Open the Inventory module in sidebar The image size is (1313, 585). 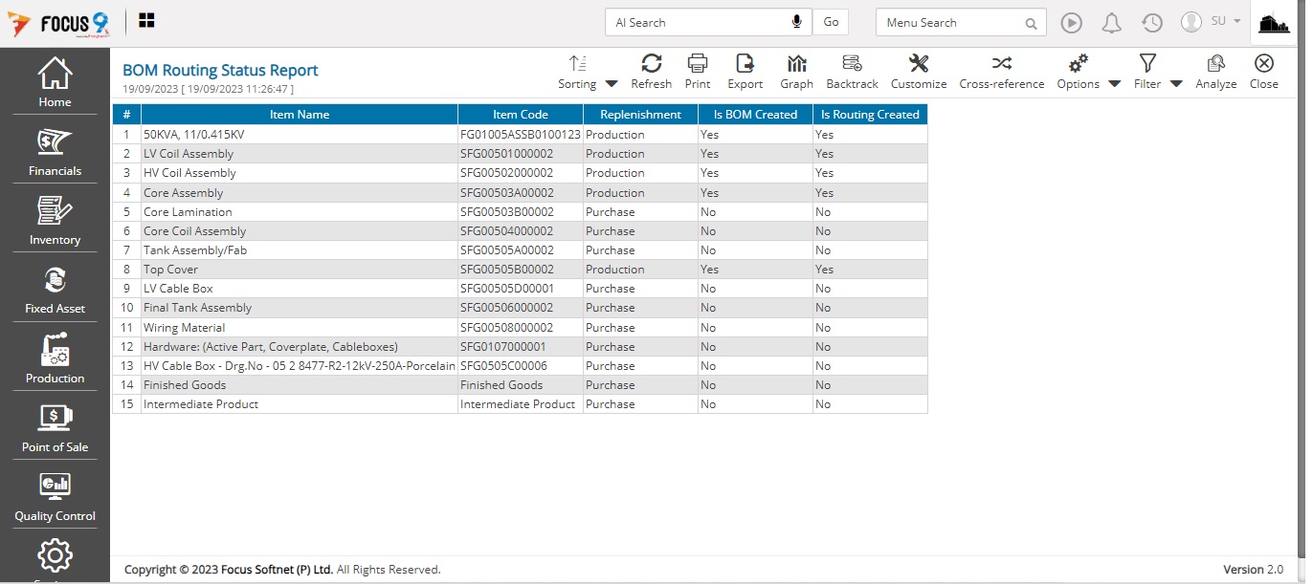point(55,221)
